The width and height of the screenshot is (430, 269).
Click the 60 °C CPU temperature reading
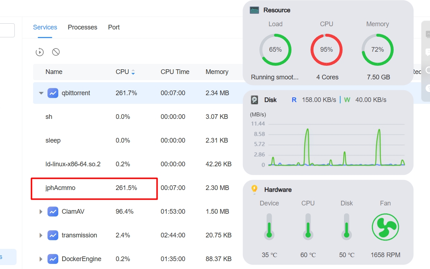(x=308, y=255)
